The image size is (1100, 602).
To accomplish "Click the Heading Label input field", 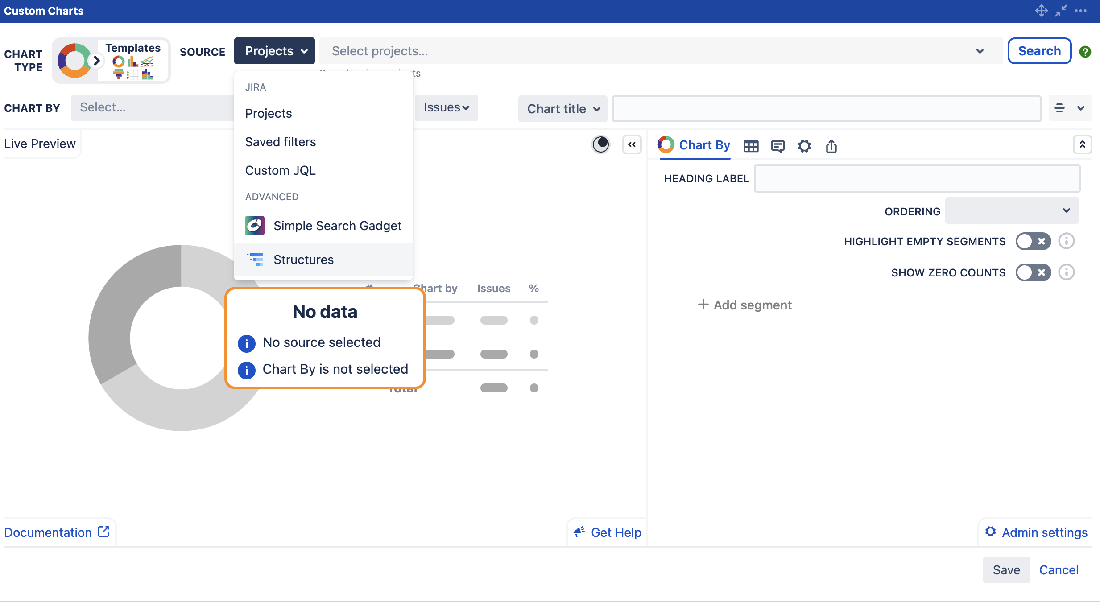I will click(917, 178).
